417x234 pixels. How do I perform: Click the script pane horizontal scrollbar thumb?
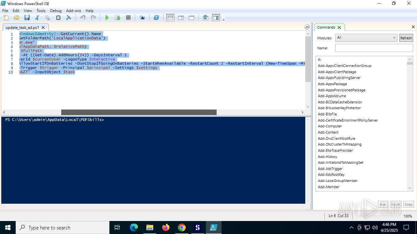click(x=139, y=112)
